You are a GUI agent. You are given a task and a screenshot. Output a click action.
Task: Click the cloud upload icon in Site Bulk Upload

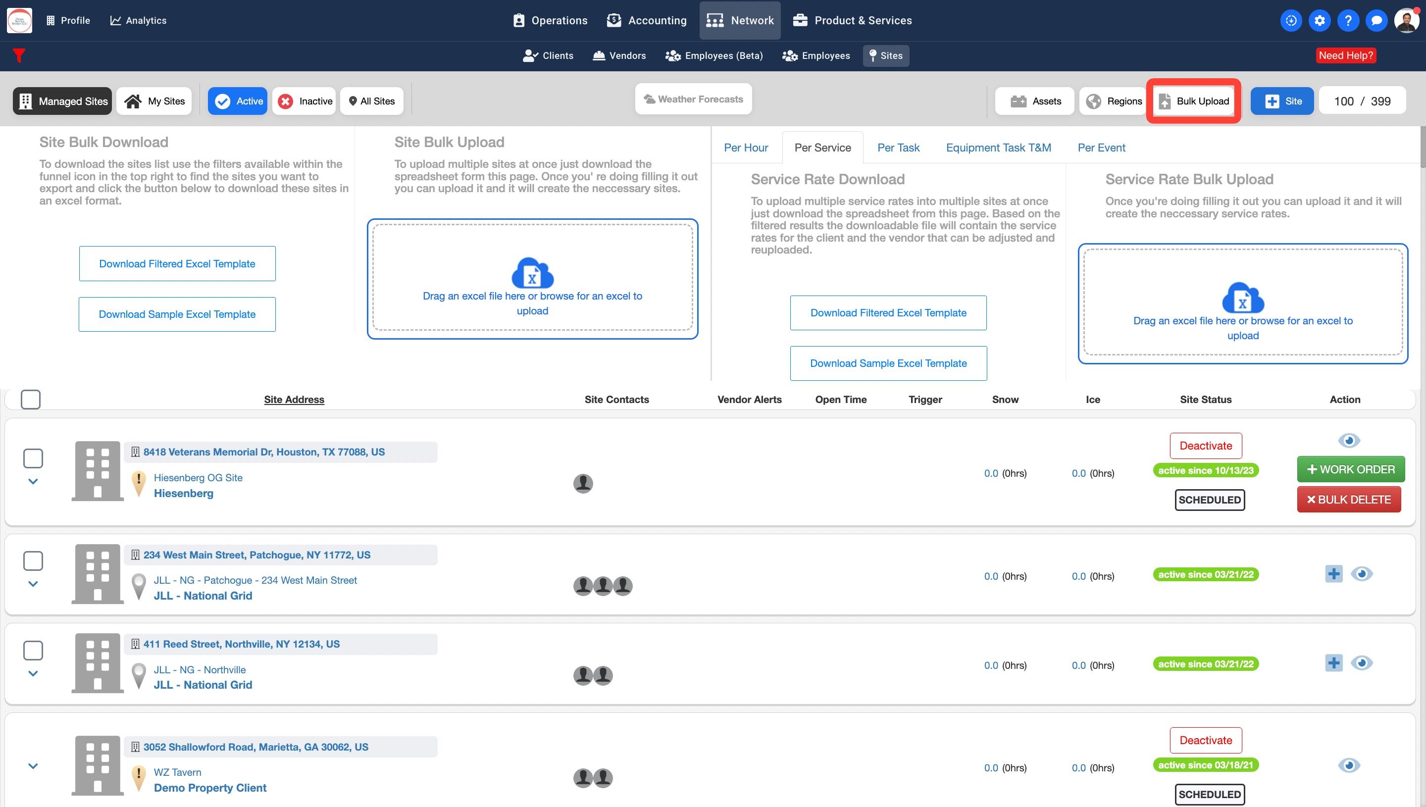[x=532, y=273]
